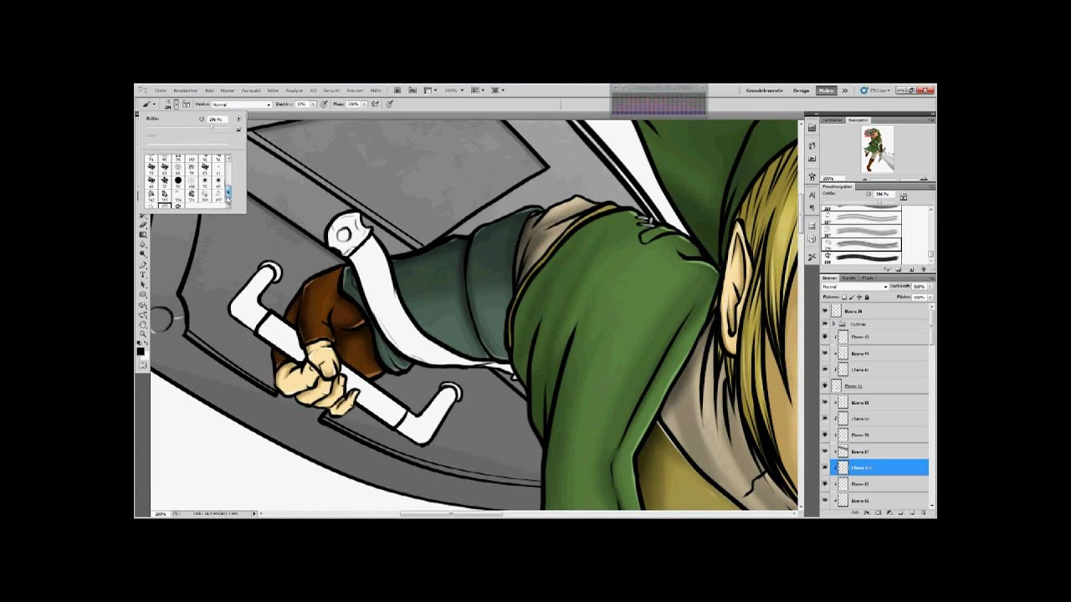
Task: Switch to the Navigator tab
Action: (858, 120)
